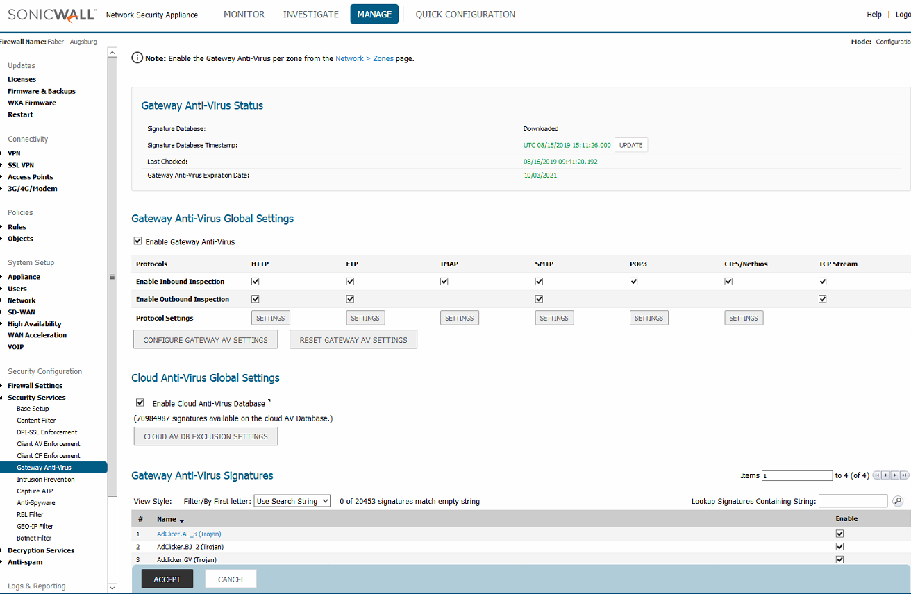Open the Help link
Viewport: 911px width, 594px height.
[x=874, y=15]
